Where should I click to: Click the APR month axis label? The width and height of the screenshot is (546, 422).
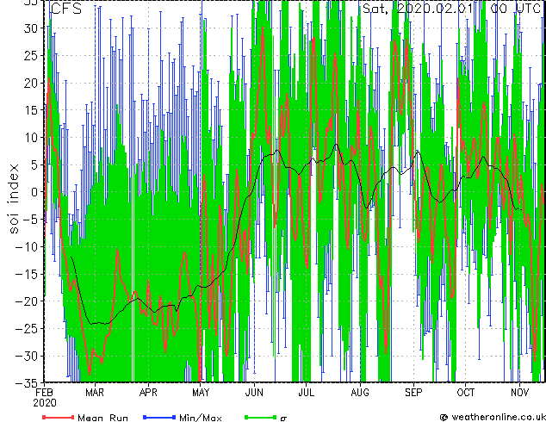point(148,393)
